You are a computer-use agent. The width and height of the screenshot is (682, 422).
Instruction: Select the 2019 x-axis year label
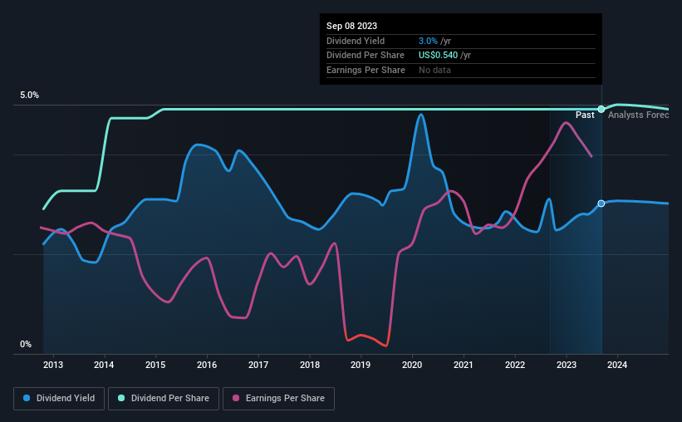click(361, 365)
